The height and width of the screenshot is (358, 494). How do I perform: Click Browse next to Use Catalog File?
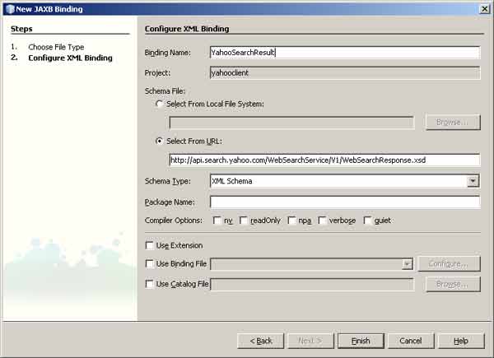(x=453, y=284)
